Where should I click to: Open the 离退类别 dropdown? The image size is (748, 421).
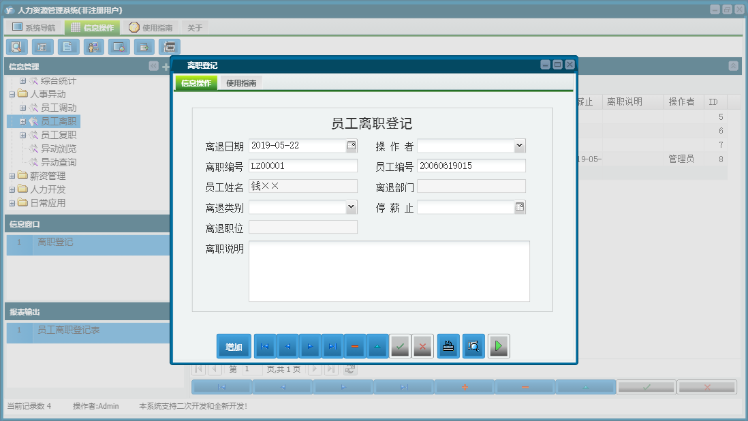(352, 206)
